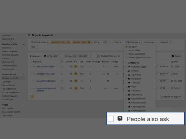Sort table by Traffic column header

pos(89,62)
